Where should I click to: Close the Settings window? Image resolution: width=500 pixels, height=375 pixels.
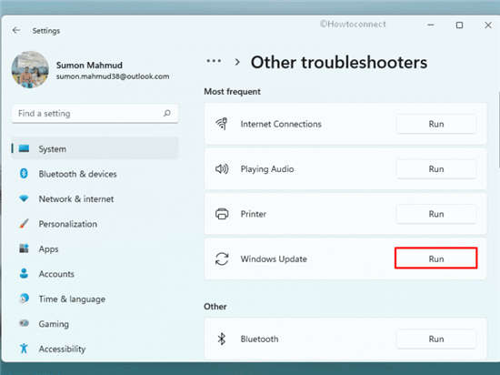488,25
